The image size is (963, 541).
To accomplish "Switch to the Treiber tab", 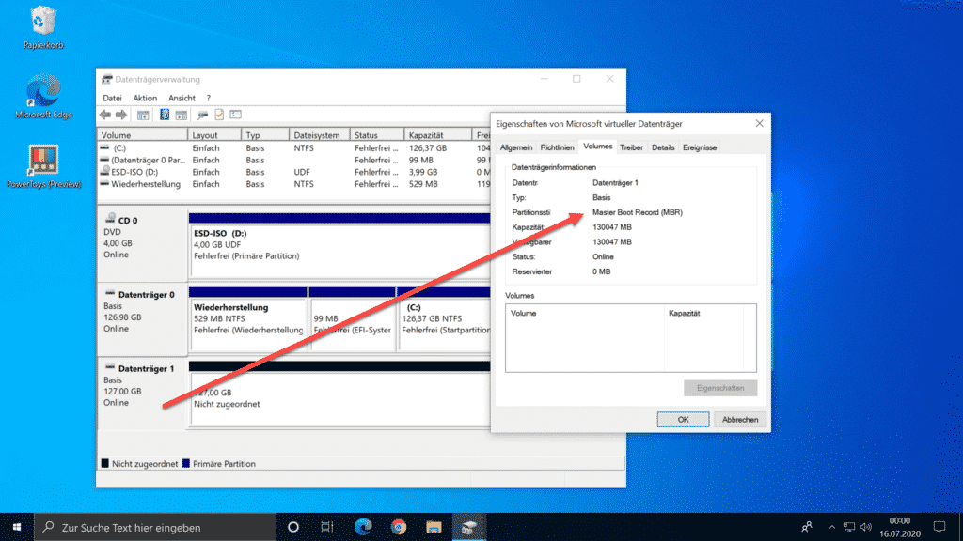I will point(631,147).
